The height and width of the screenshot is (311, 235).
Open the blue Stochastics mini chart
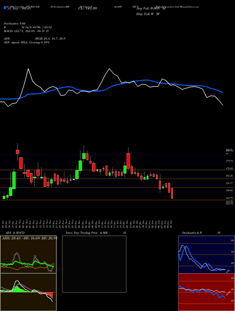(x=206, y=254)
